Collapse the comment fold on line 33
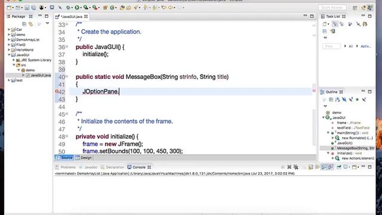This screenshot has width=382, height=215. 67,24
